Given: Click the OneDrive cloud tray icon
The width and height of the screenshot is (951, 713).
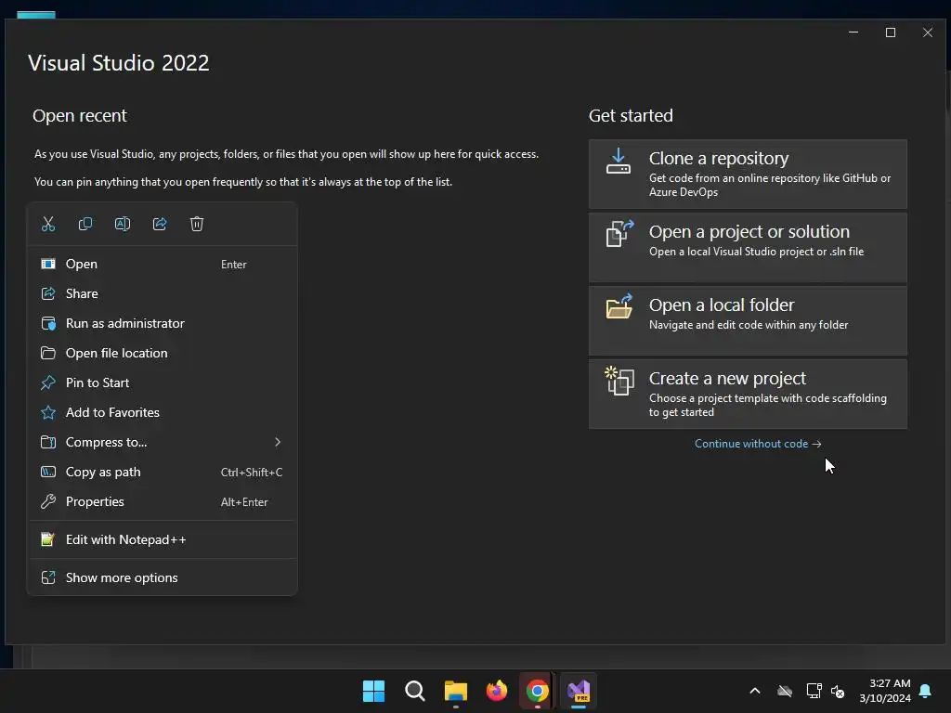Looking at the screenshot, I should [x=784, y=691].
